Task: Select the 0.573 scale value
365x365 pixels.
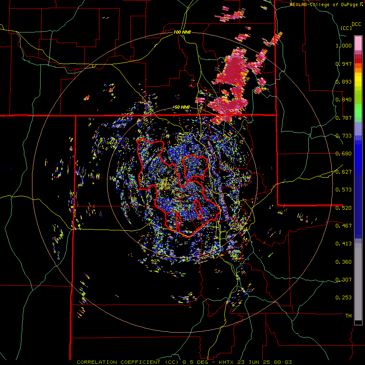Action: pyautogui.click(x=344, y=190)
